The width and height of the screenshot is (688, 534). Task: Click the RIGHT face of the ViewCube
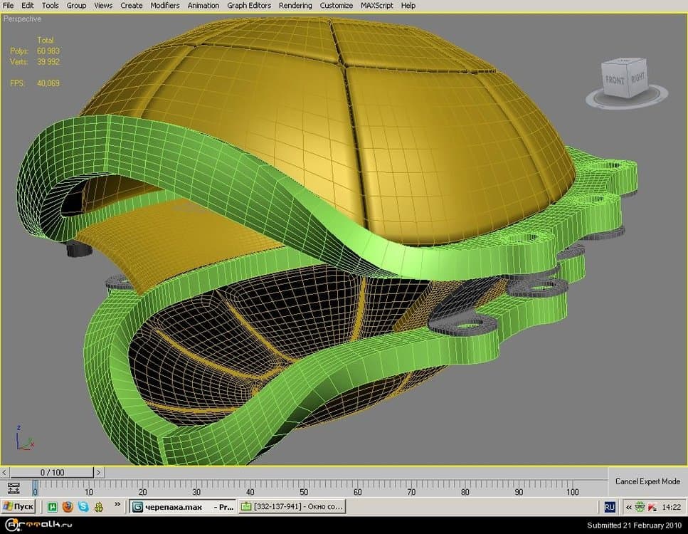pyautogui.click(x=637, y=77)
